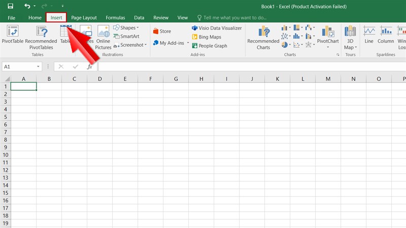Viewport: 406px width, 228px height.
Task: Click the grayed-out Redo icon
Action: tap(44, 6)
